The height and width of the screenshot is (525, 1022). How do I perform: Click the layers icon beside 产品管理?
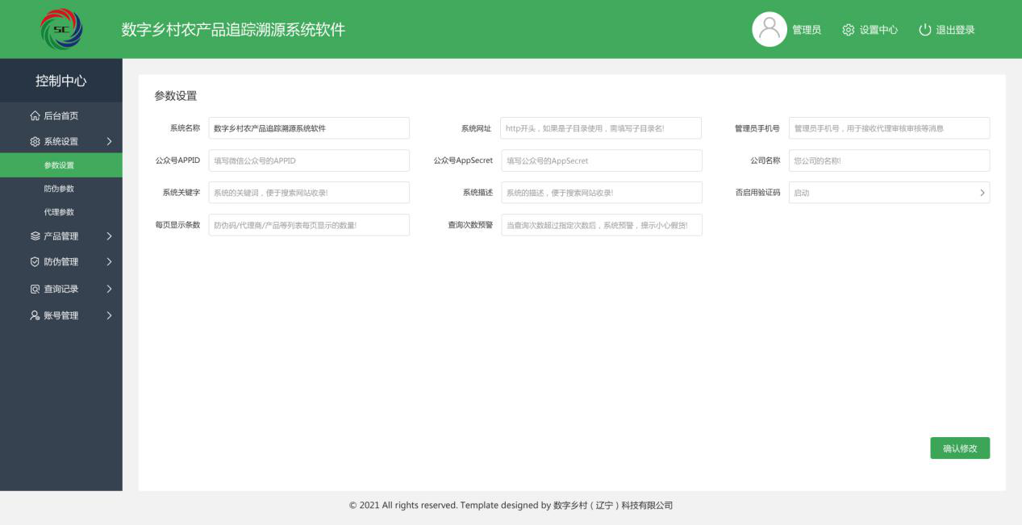pos(35,236)
